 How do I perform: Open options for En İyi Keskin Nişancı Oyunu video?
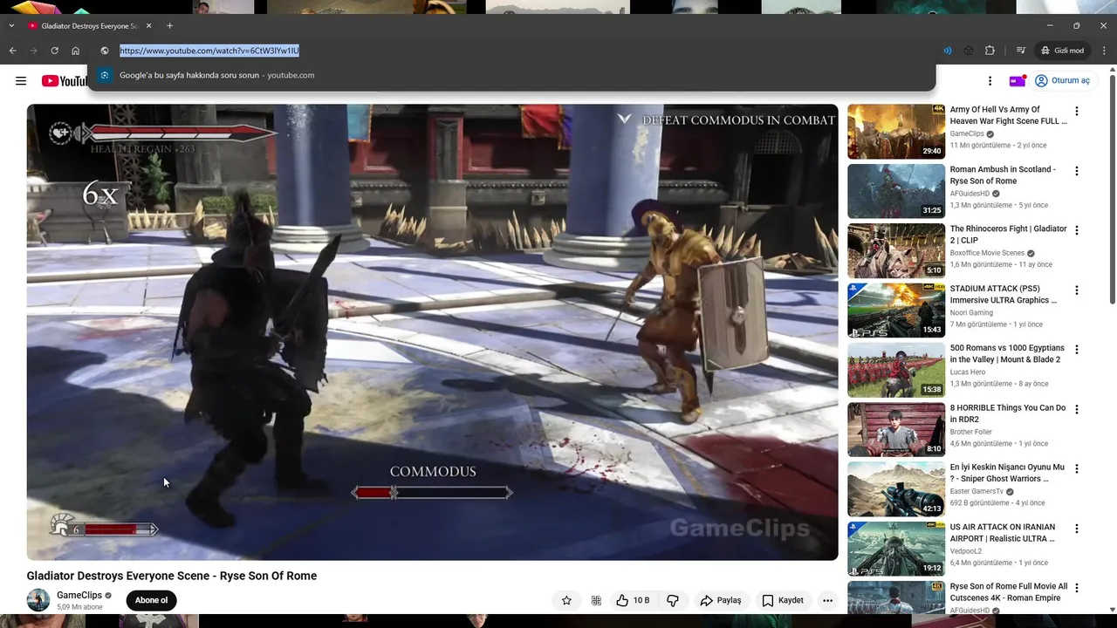(1076, 469)
